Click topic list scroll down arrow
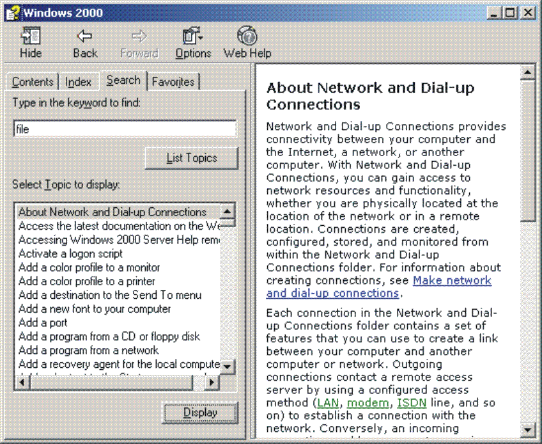This screenshot has height=444, width=542. click(227, 367)
